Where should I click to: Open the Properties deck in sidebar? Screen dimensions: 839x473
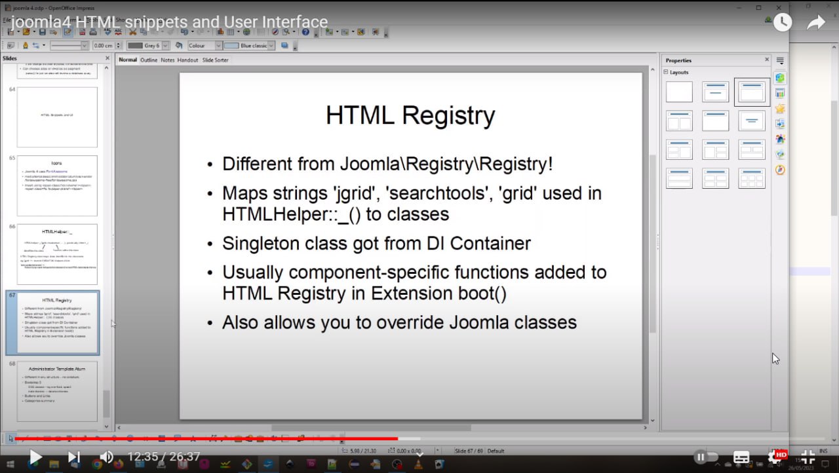point(780,78)
